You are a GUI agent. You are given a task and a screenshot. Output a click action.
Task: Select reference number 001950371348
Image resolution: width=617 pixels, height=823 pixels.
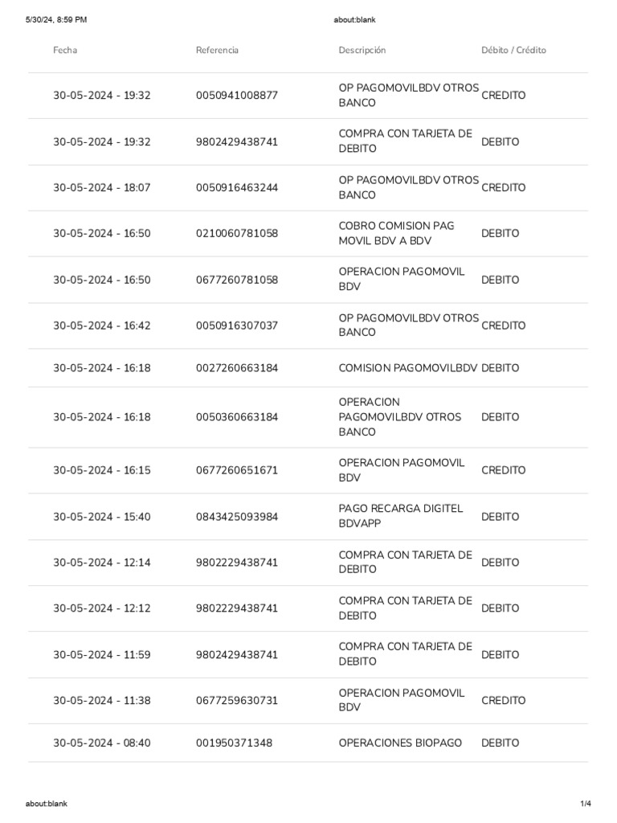[x=234, y=743]
